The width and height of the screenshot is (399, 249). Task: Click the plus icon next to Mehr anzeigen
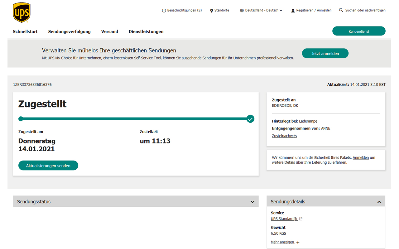[298, 242]
